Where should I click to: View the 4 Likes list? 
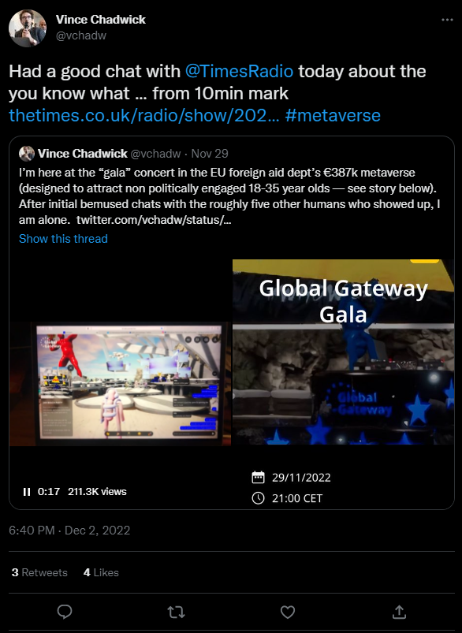[x=101, y=572]
